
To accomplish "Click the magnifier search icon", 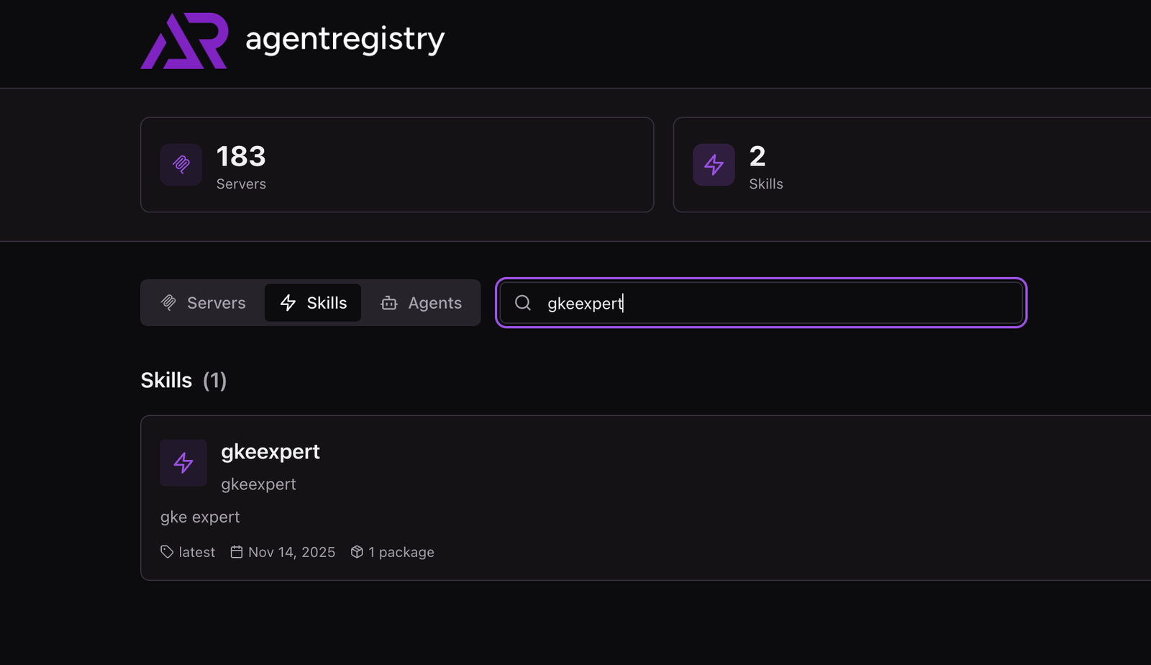I will pyautogui.click(x=523, y=303).
